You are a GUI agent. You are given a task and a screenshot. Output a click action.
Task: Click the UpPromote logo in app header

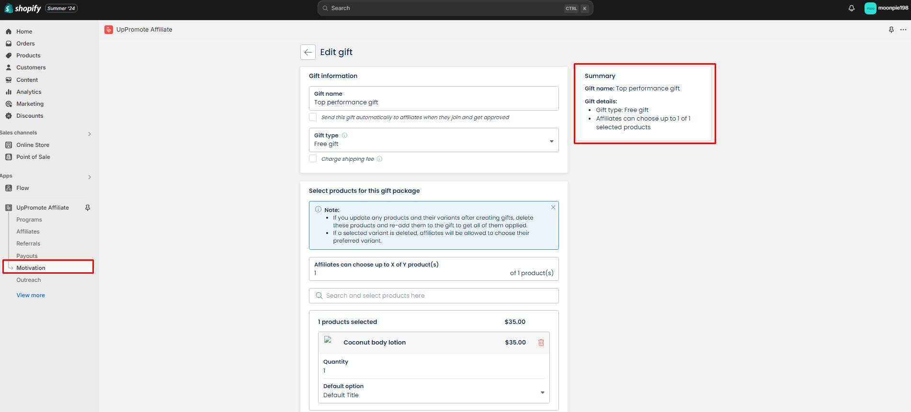coord(109,30)
